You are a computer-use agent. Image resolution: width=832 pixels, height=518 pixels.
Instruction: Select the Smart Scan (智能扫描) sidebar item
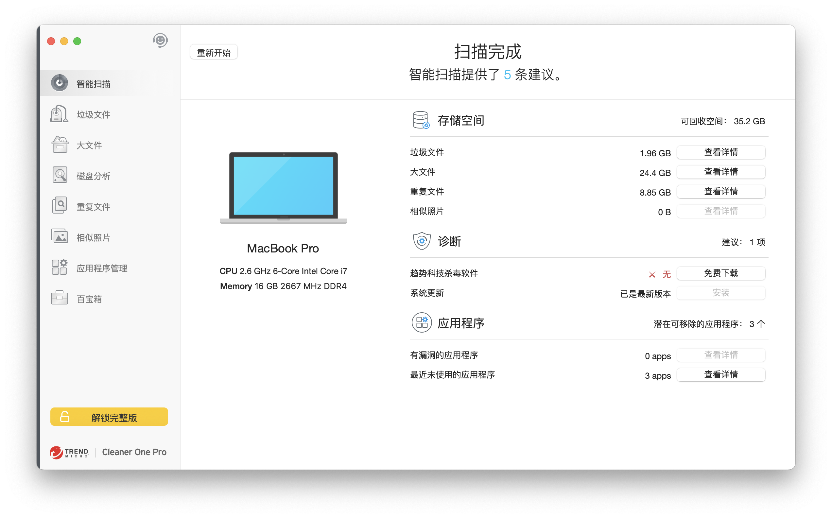pos(93,84)
